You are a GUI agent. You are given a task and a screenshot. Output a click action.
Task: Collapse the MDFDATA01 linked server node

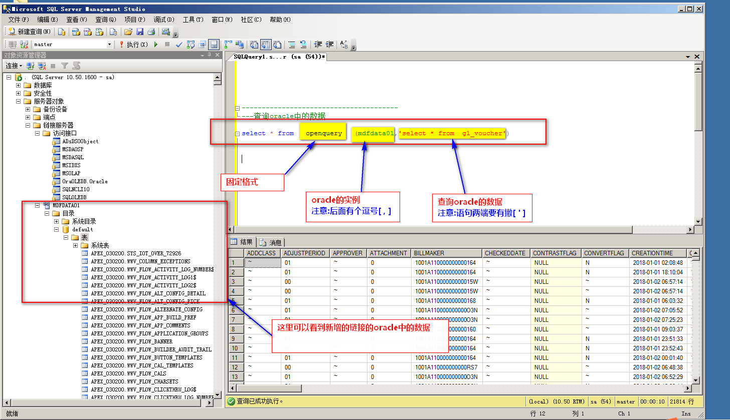pos(37,205)
